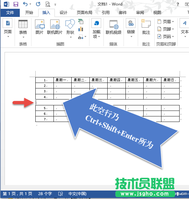This screenshot has width=189, height=199.
Task: Go to the 引用 tab
Action: (106, 13)
